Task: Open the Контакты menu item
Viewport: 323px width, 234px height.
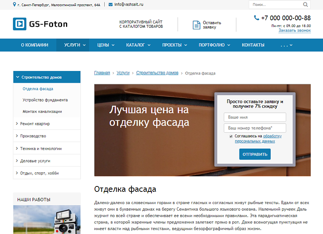Action: point(253,45)
